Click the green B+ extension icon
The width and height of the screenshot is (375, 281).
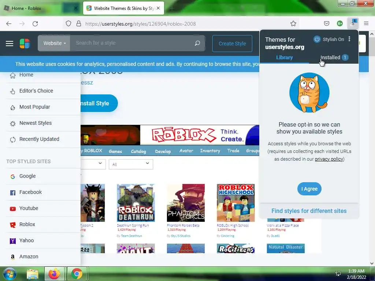pos(339,23)
